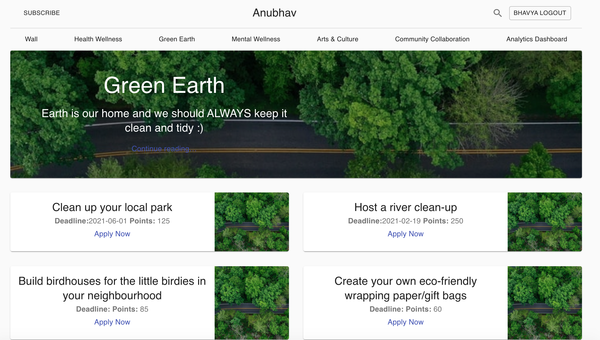Image resolution: width=600 pixels, height=340 pixels.
Task: Click the Anubhav site title
Action: 274,13
